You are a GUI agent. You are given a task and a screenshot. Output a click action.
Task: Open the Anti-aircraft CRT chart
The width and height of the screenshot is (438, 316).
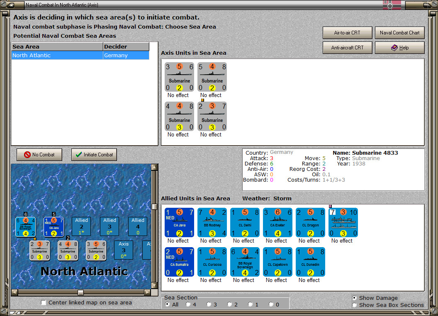(x=347, y=48)
